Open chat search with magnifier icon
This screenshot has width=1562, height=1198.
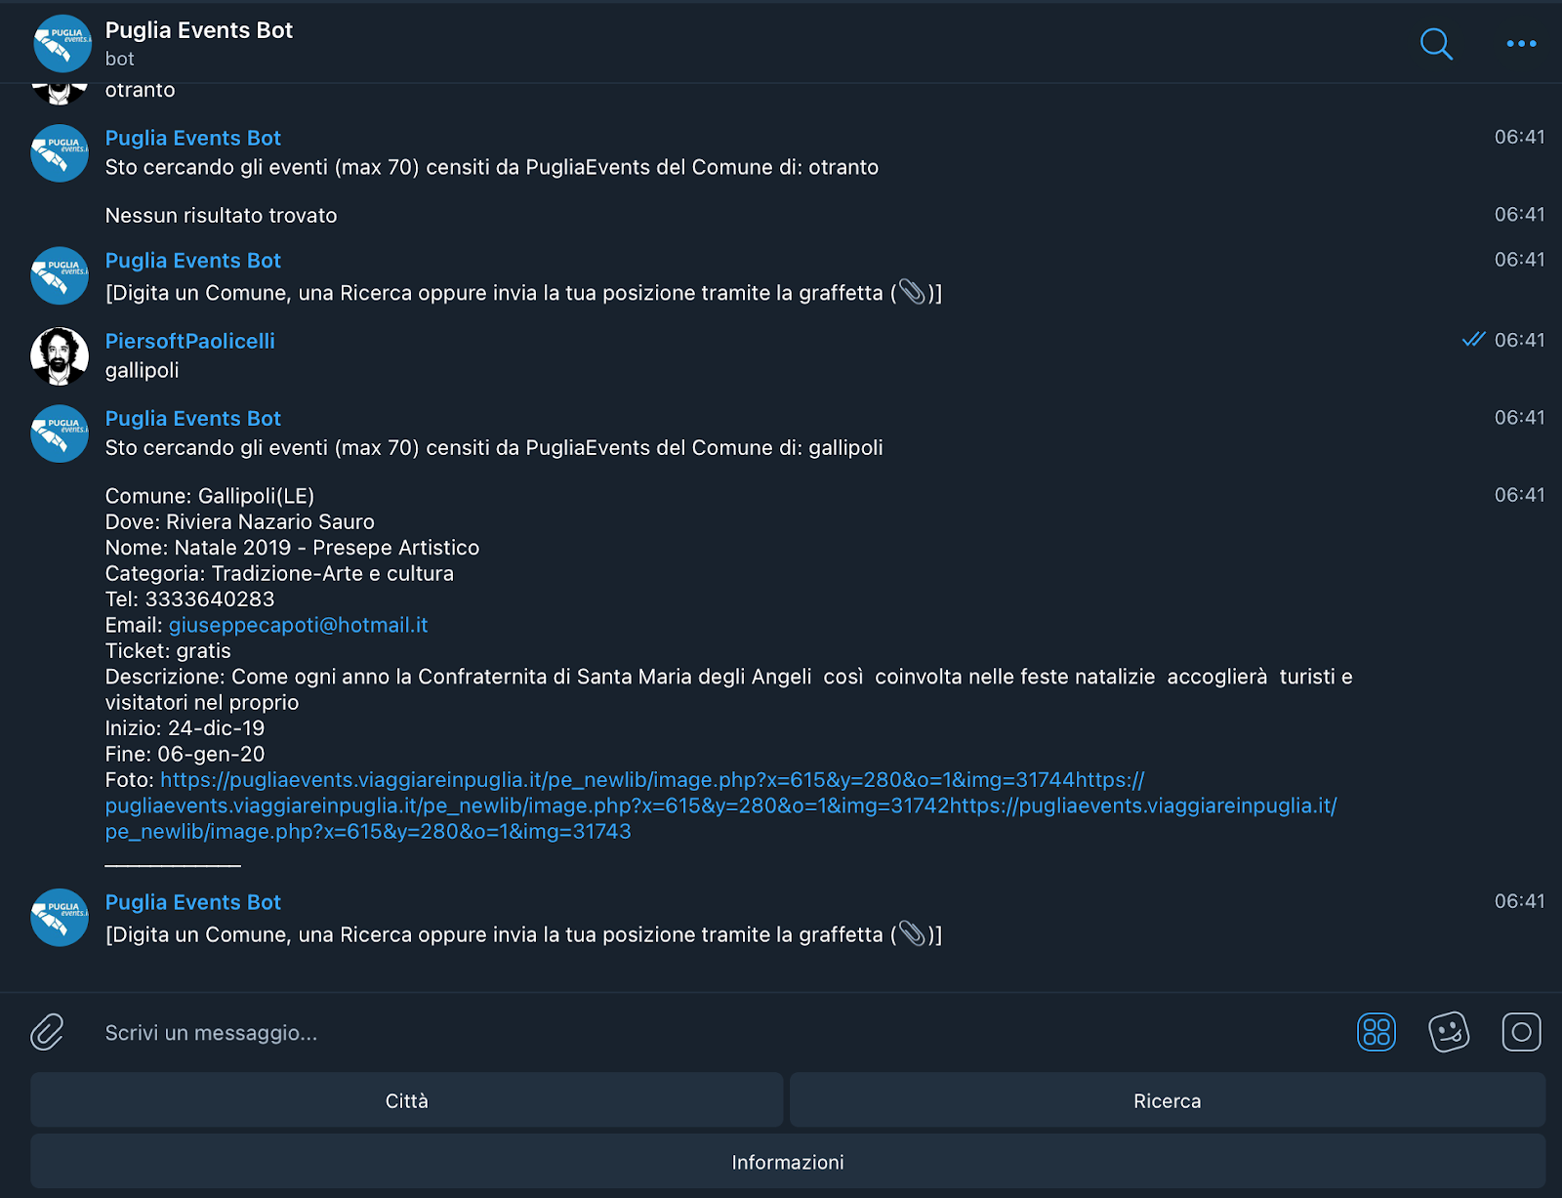[1436, 44]
